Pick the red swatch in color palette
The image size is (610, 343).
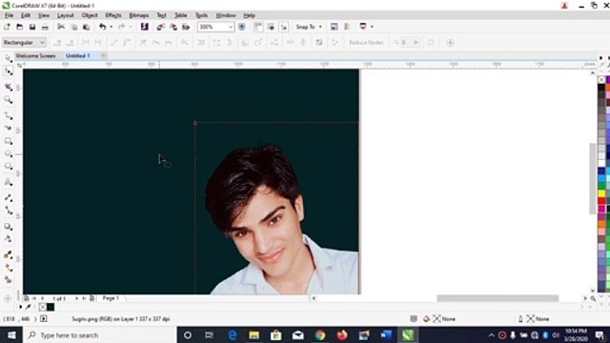coord(601,201)
